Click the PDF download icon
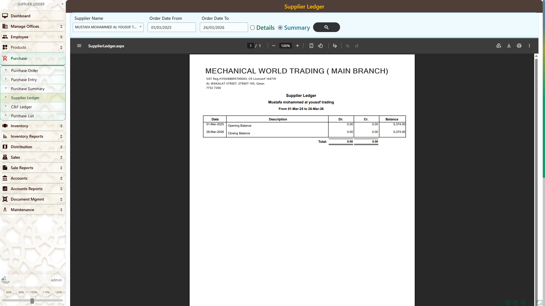545x306 pixels. tap(509, 46)
